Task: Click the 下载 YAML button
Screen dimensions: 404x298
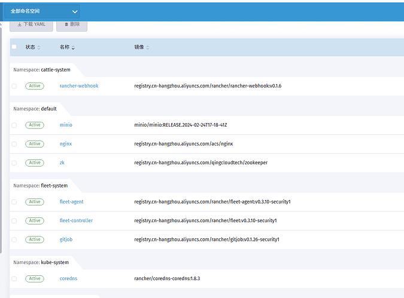Action: (x=31, y=24)
